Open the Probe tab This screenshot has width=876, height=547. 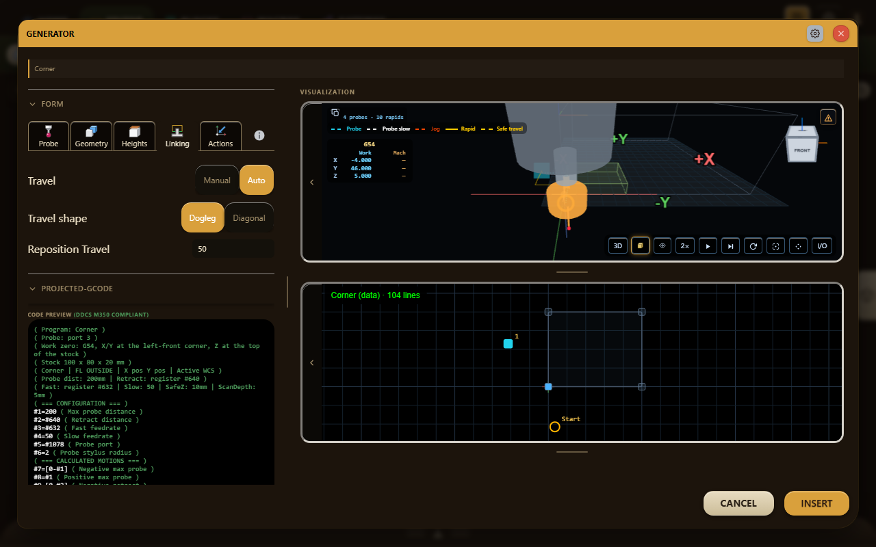click(x=49, y=136)
